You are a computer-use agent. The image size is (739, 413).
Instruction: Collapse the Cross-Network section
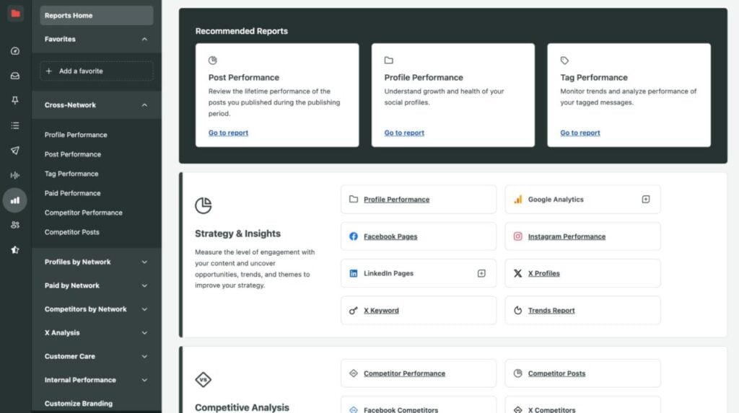144,105
